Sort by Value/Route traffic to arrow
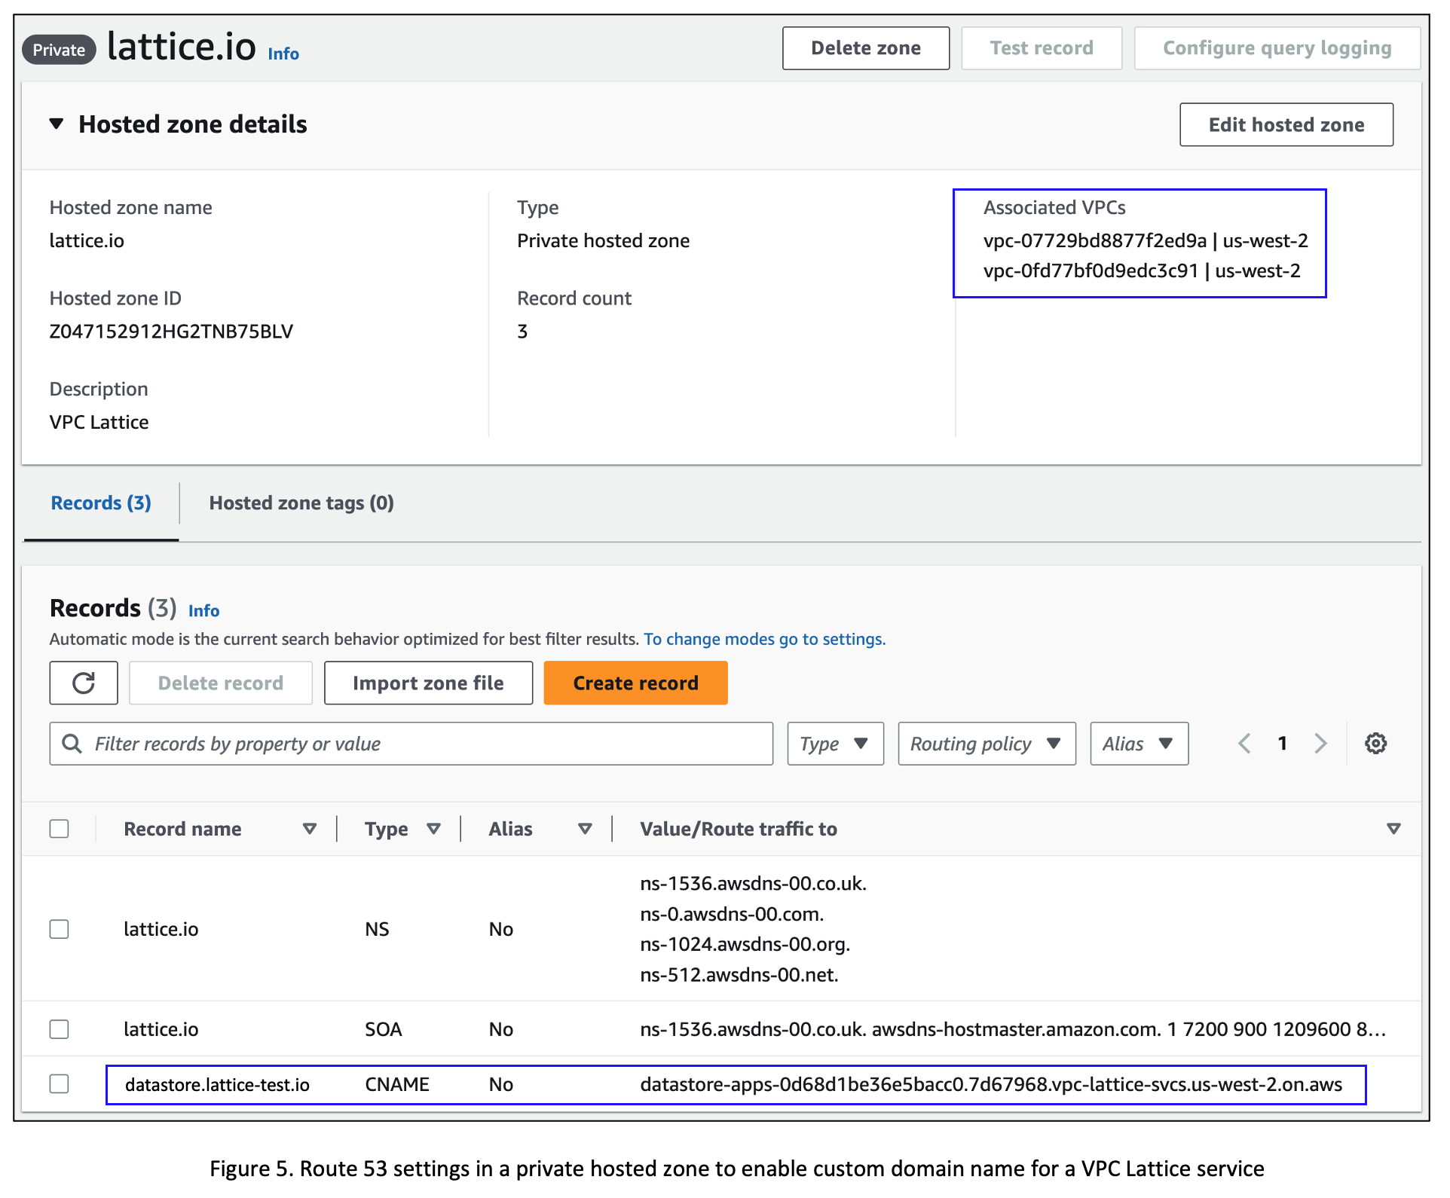Image resolution: width=1450 pixels, height=1198 pixels. point(1393,829)
